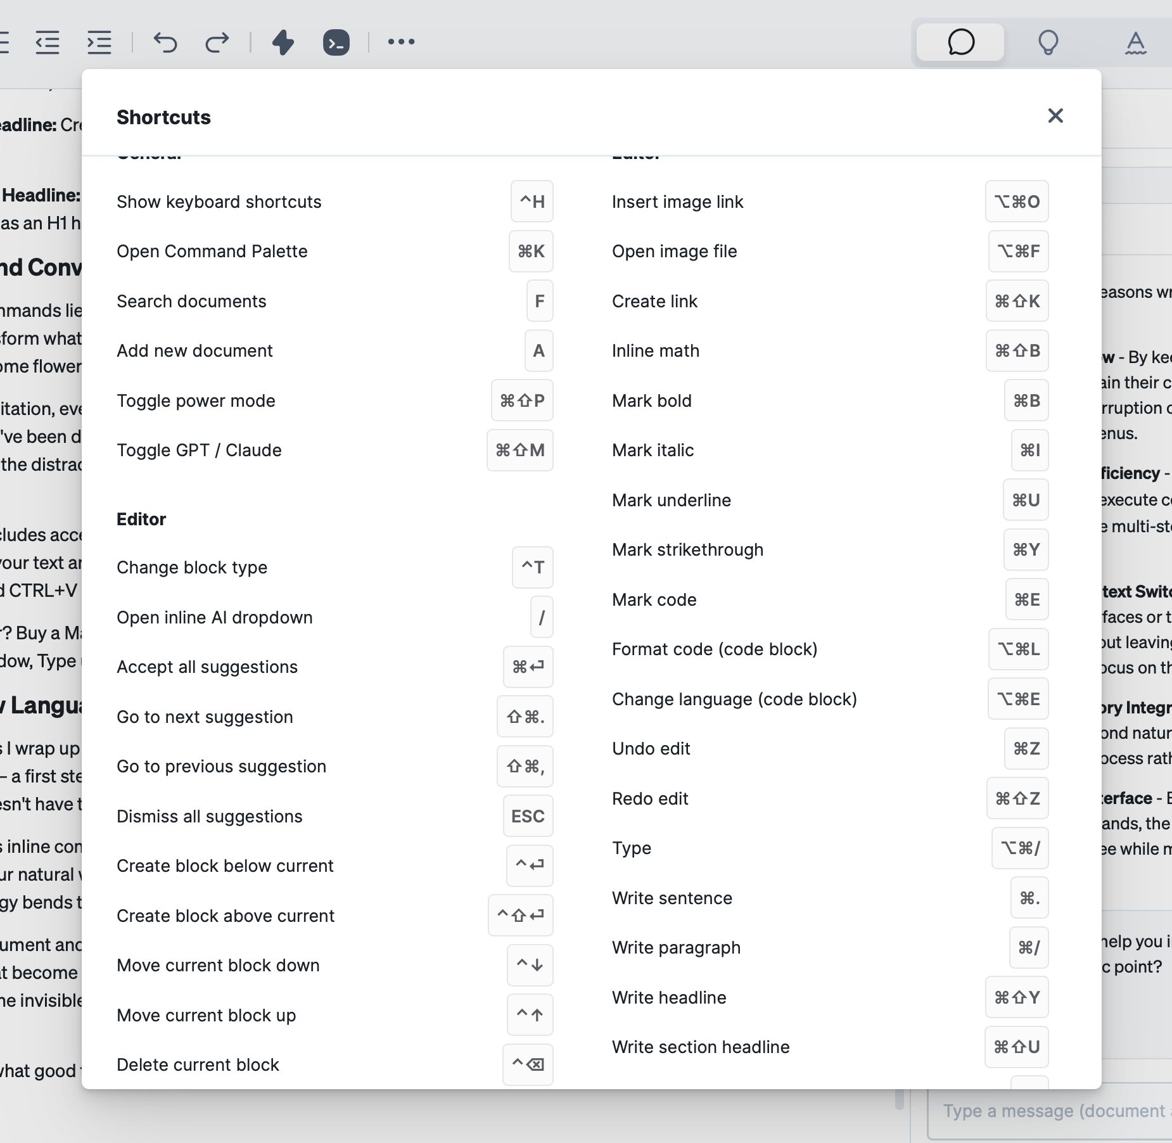Click the 'Write section headline' label
1172x1143 pixels.
[701, 1047]
